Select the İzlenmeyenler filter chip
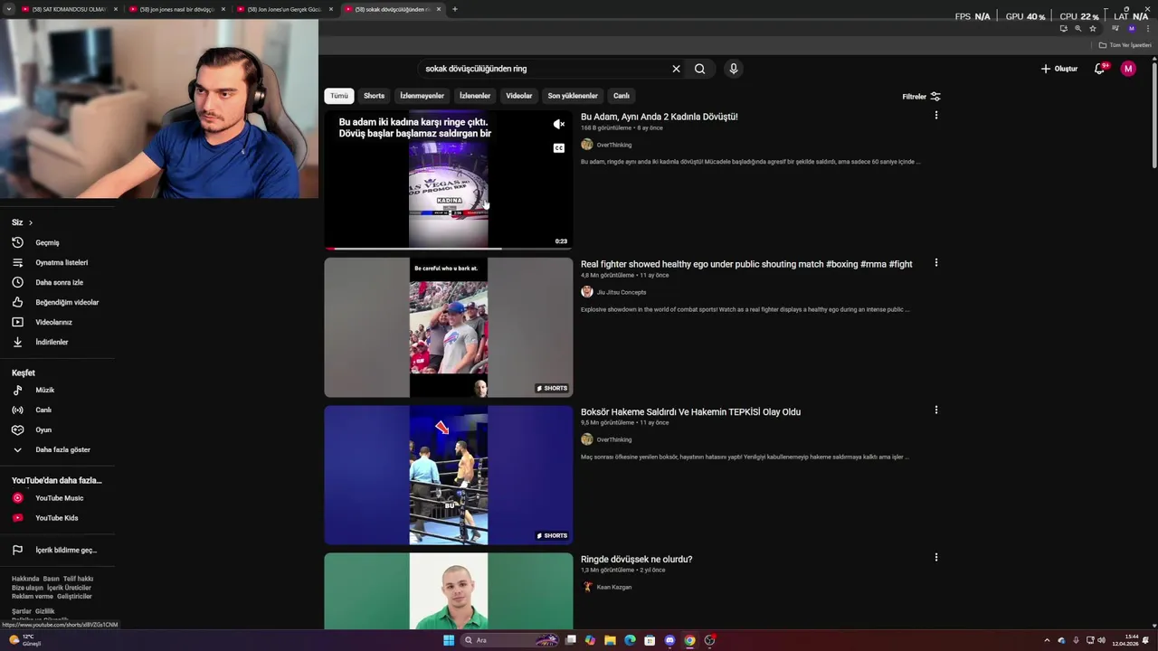Screen dimensions: 1158x651 coord(422,96)
